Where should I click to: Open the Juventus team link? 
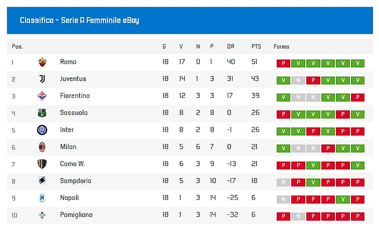pyautogui.click(x=73, y=79)
